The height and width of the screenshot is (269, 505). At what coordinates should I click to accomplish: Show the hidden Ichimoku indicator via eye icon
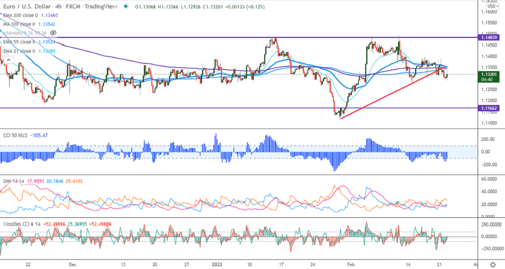click(53, 32)
